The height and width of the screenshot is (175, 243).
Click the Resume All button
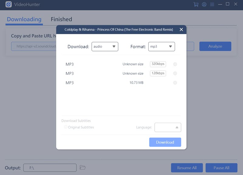[187, 168]
